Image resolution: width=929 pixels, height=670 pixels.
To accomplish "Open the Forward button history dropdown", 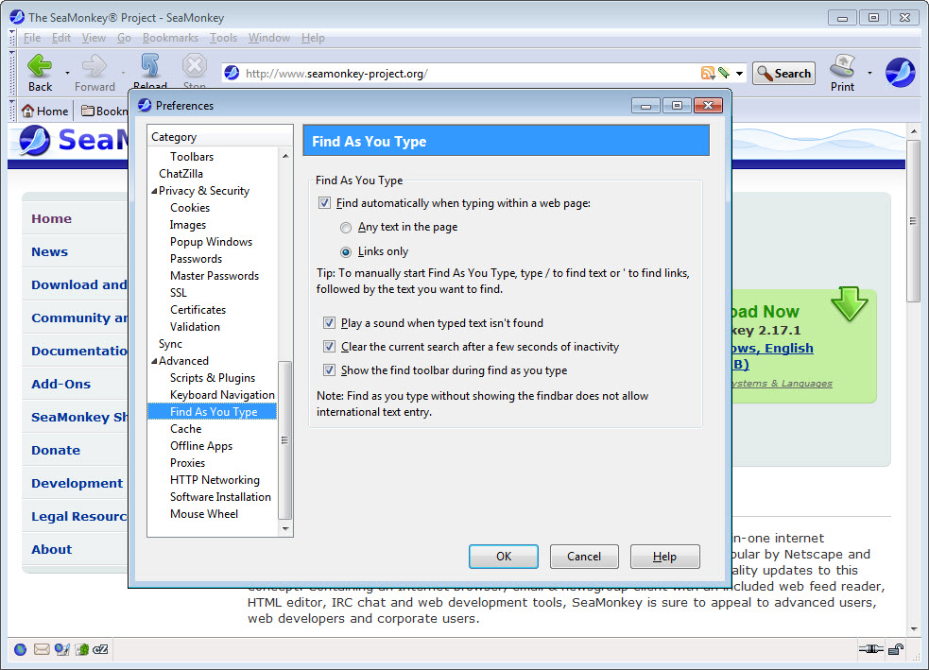I will (x=123, y=73).
